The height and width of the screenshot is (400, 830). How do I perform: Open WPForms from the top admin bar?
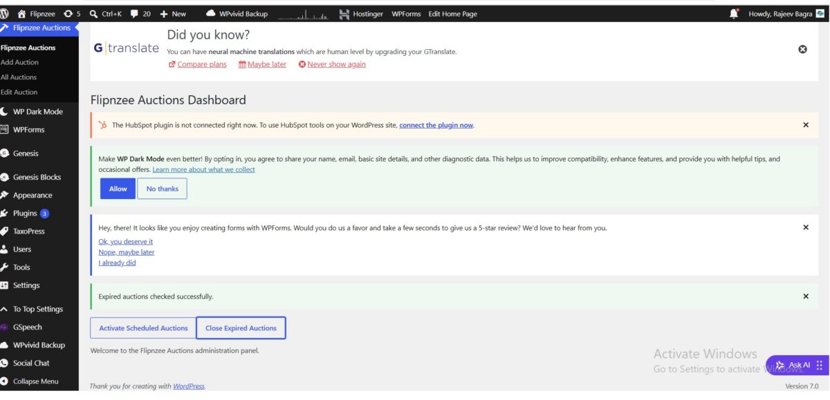406,14
